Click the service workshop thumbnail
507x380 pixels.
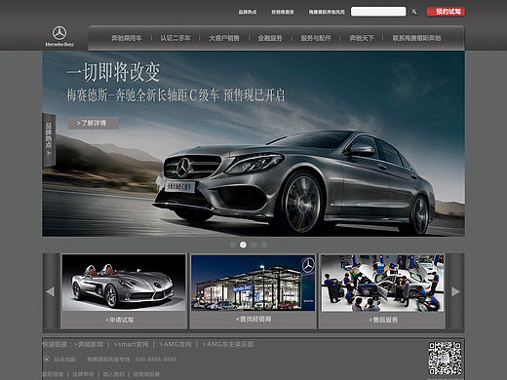point(382,283)
